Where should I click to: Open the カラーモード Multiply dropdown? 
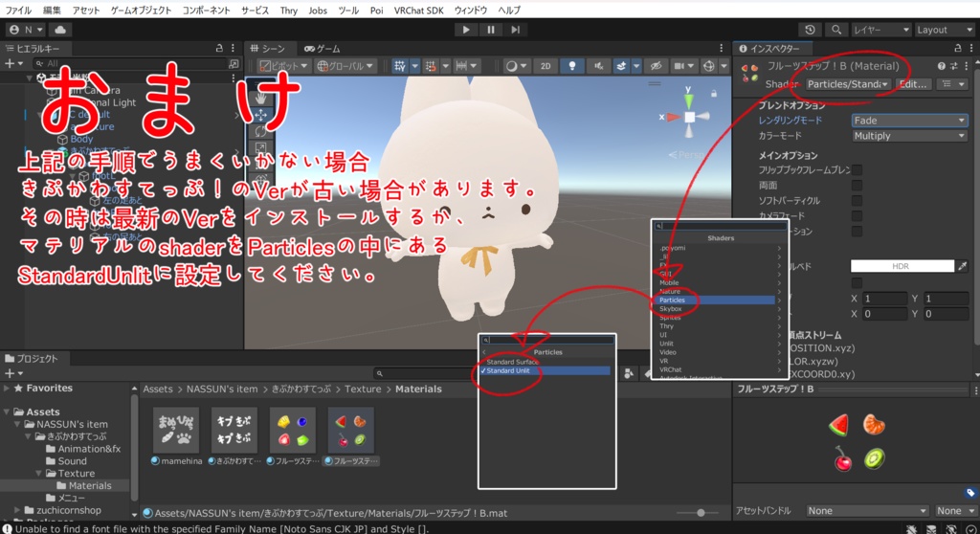point(909,136)
